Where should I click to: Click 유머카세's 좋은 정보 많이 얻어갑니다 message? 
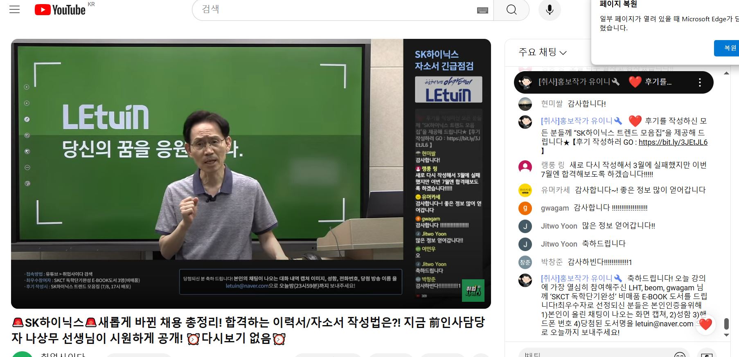[x=640, y=190]
